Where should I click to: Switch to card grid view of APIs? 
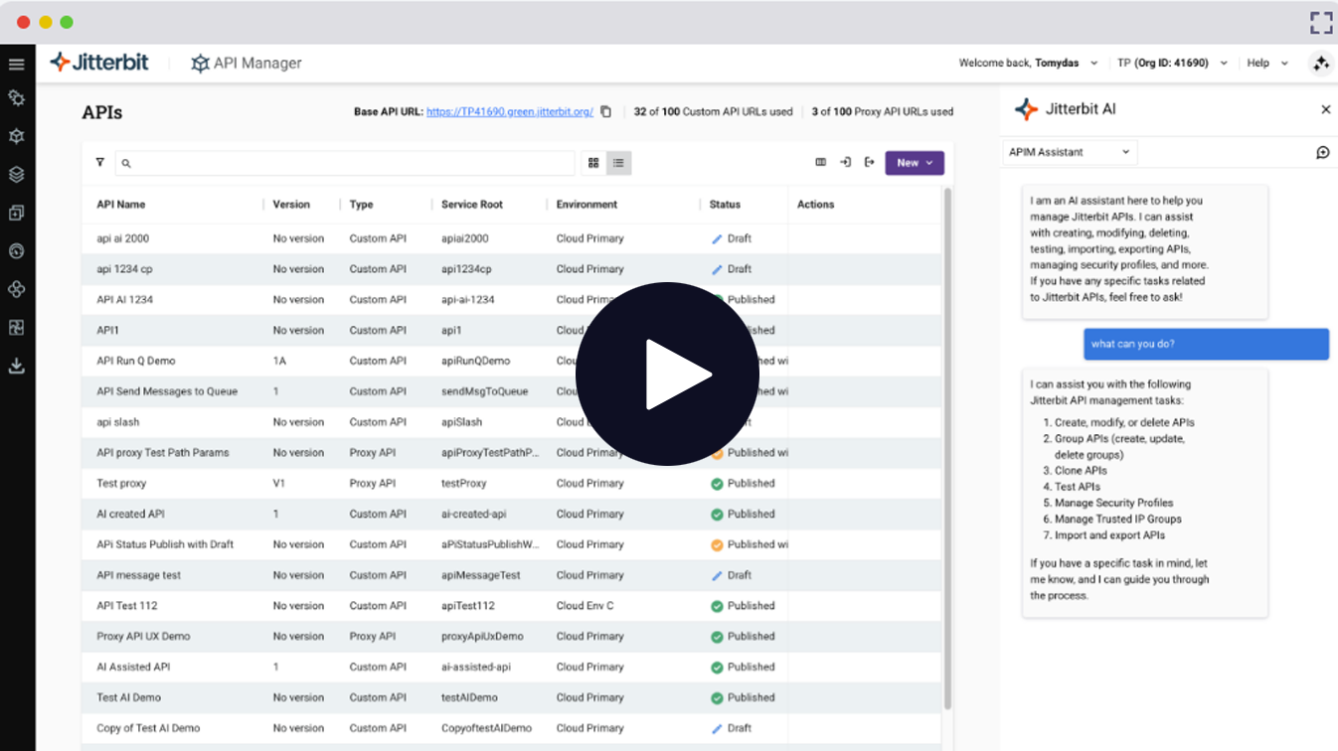point(593,162)
